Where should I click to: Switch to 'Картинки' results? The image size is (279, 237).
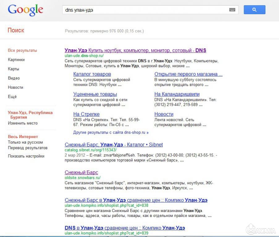16,60
